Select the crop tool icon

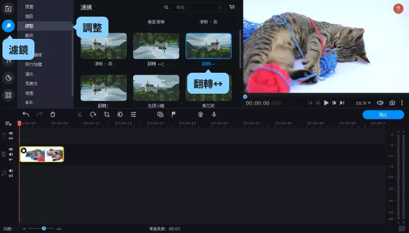[x=107, y=114]
